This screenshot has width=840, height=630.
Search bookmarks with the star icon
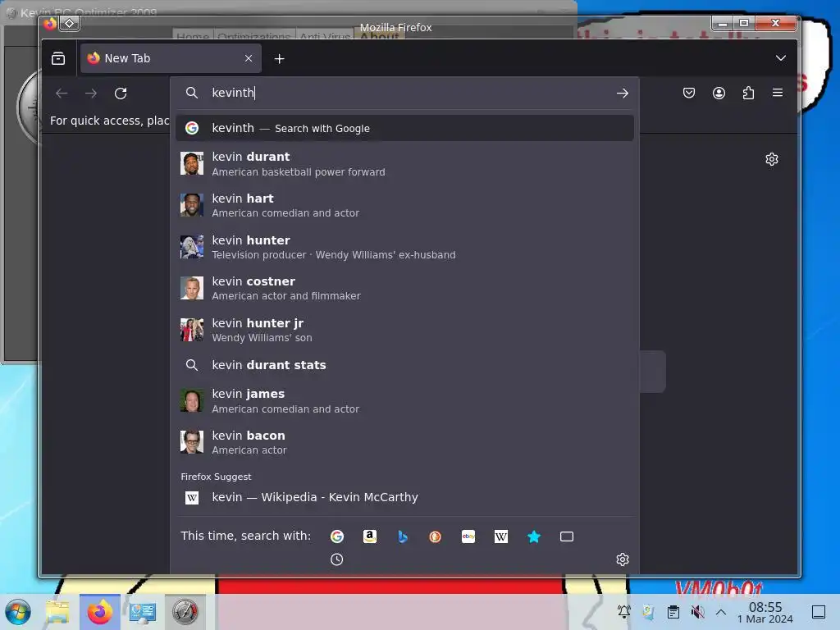point(534,536)
